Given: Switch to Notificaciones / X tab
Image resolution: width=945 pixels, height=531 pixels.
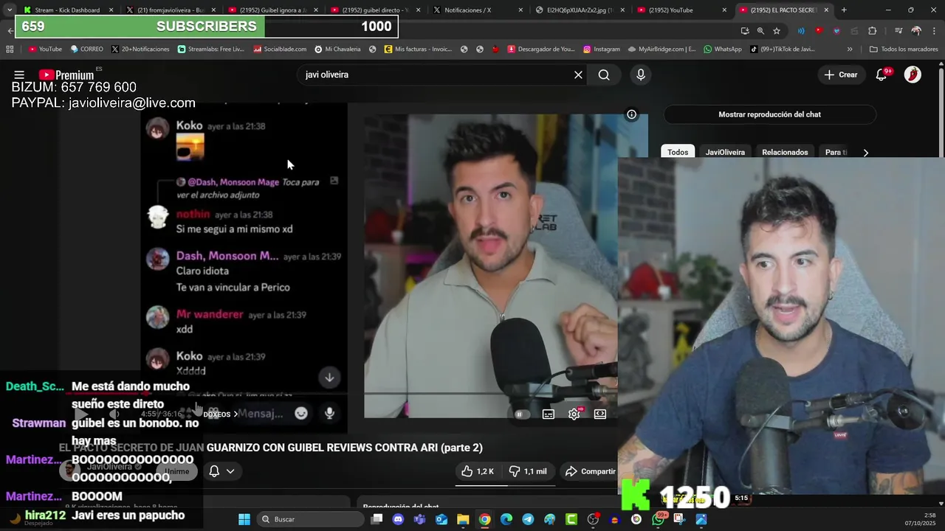Looking at the screenshot, I should [473, 10].
